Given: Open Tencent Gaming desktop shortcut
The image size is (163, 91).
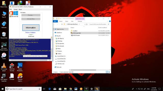Looking at the screenshot, I should tap(20, 77).
